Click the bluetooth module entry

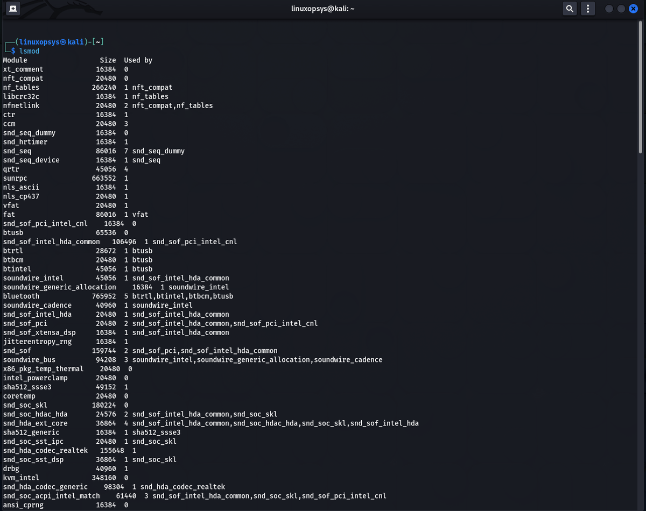21,296
